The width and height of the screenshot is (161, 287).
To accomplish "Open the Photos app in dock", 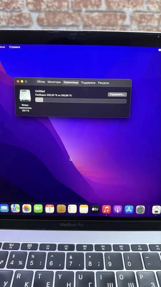I will tap(27, 209).
